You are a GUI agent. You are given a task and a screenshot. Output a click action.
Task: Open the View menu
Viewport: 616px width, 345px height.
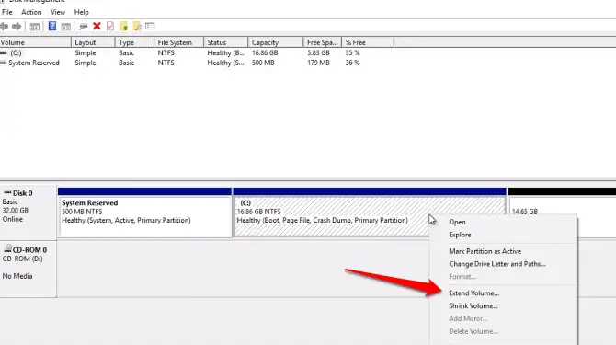point(58,12)
